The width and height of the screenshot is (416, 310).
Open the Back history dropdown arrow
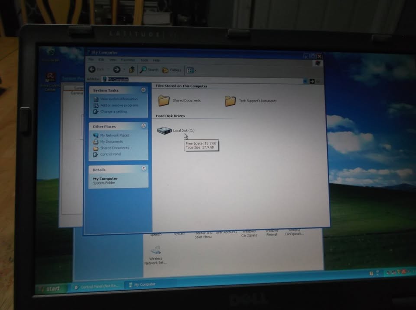108,70
